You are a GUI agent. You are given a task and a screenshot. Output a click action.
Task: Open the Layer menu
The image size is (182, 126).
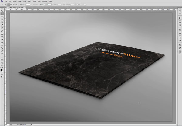coord(20,1)
